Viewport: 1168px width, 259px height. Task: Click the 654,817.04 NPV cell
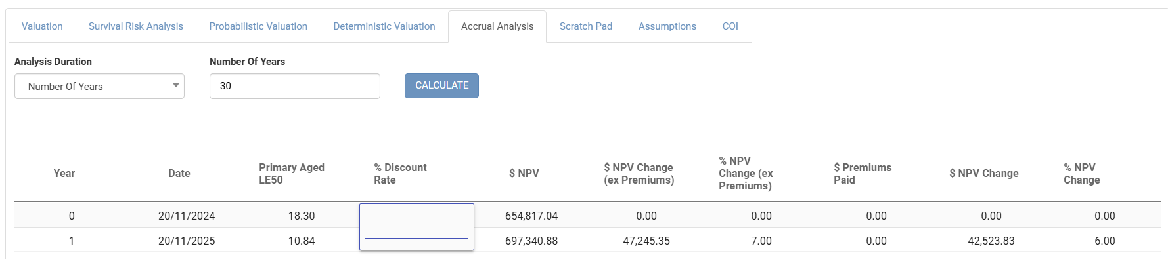(531, 216)
